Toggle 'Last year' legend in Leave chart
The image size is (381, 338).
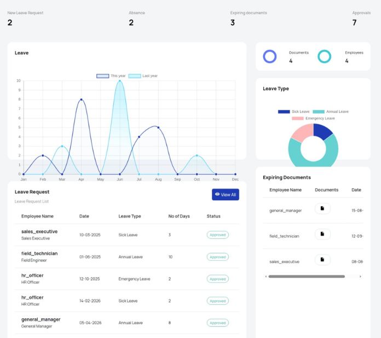click(143, 76)
